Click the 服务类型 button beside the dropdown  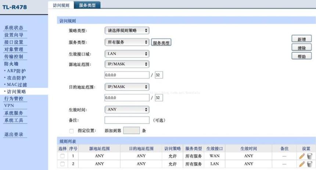pos(161,43)
